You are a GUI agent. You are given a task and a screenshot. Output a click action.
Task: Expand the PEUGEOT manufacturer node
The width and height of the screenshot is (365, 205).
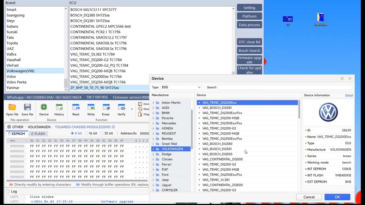(x=153, y=134)
